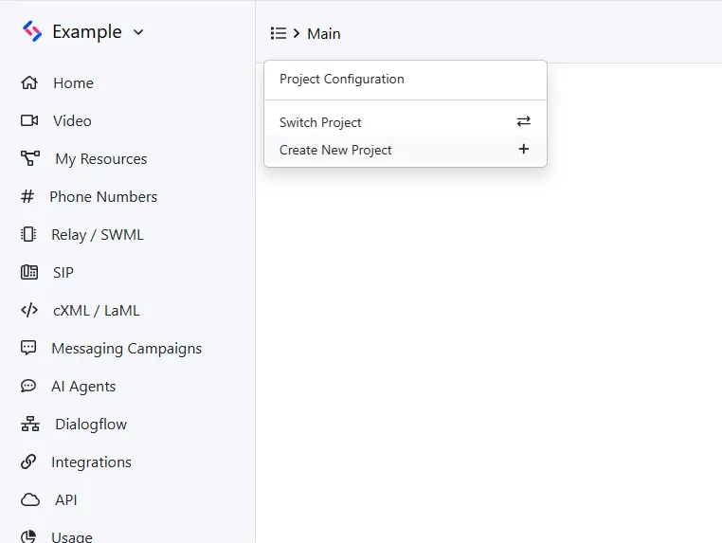Select the SIP fax-phone icon
Image resolution: width=722 pixels, height=543 pixels.
[x=29, y=273]
